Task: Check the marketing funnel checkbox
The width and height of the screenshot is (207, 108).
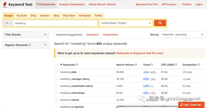Action: click(56, 100)
